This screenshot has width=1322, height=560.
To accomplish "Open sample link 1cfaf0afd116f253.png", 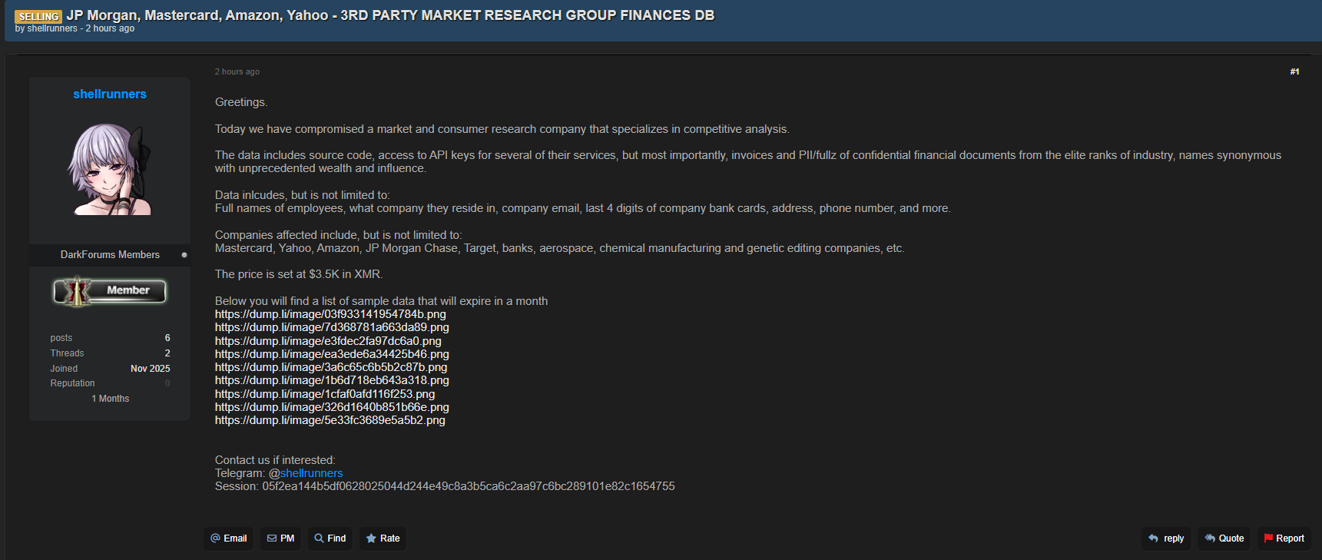I will pyautogui.click(x=325, y=394).
